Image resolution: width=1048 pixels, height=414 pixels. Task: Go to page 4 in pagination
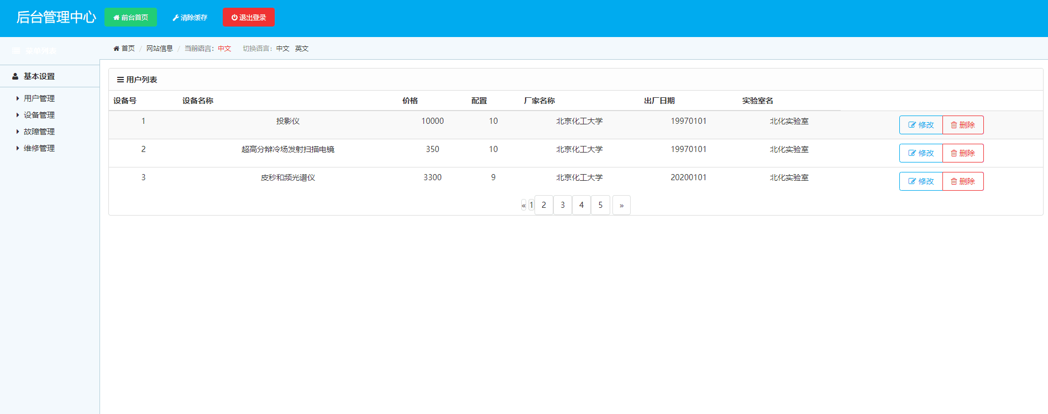[581, 205]
